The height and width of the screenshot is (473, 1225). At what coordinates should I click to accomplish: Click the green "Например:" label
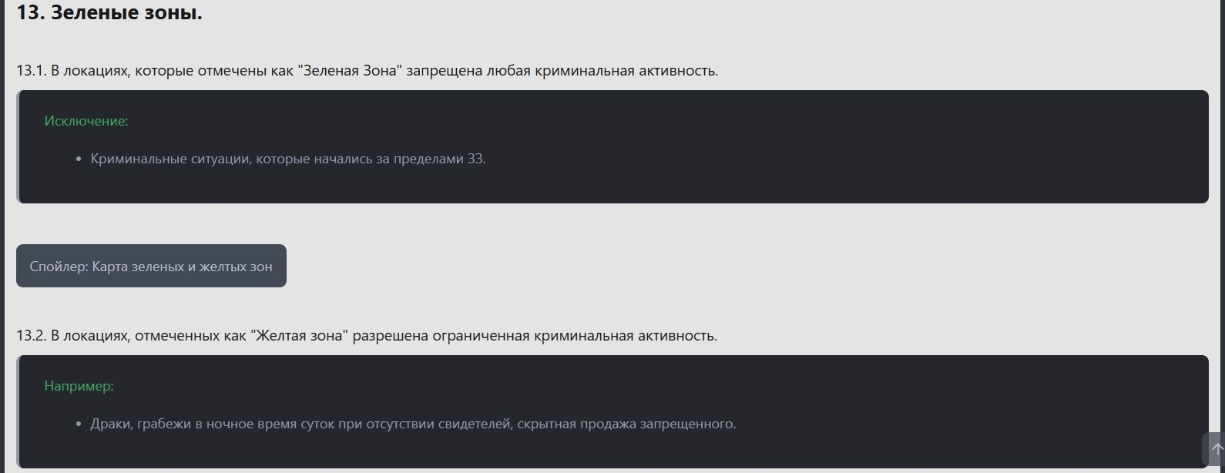point(79,385)
